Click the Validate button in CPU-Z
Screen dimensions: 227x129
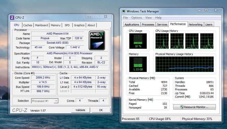(80, 110)
